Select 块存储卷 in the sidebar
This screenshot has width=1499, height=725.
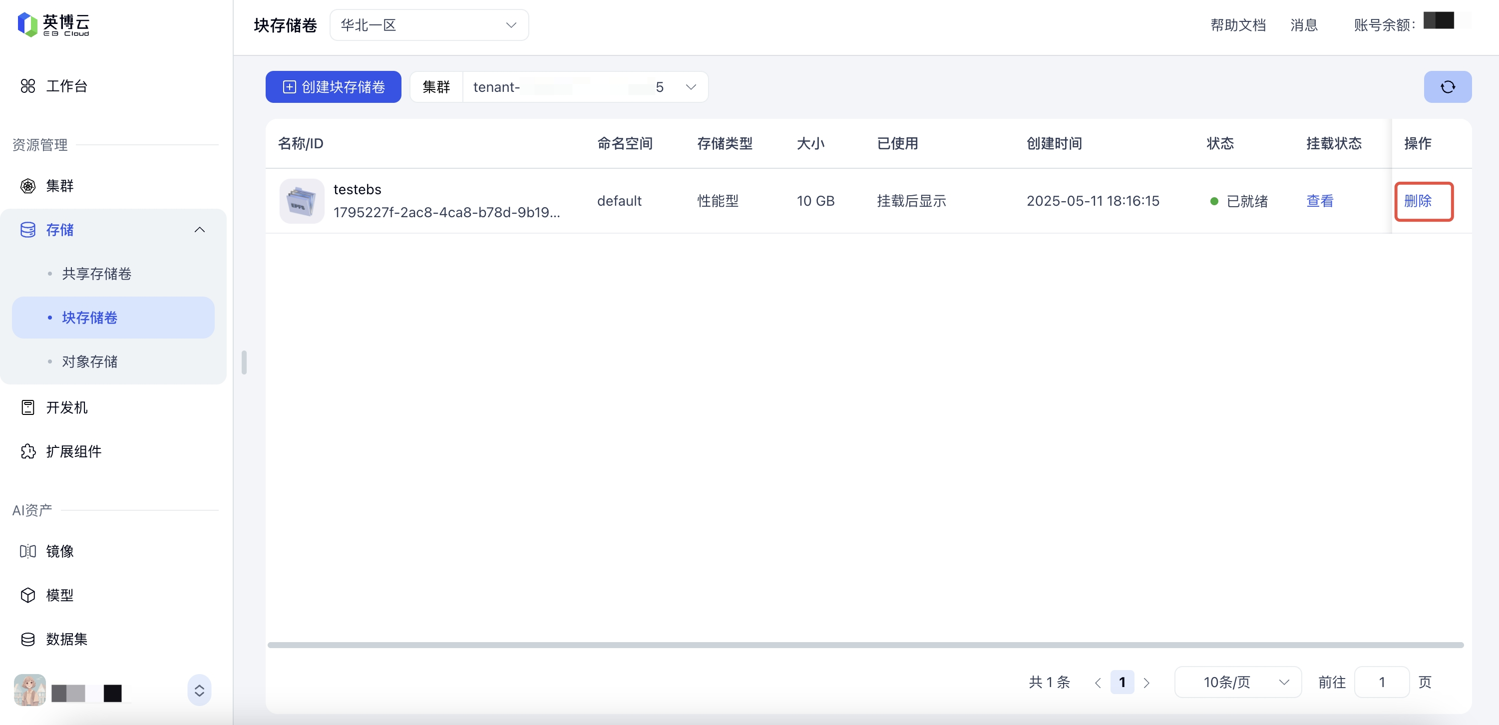(x=113, y=318)
